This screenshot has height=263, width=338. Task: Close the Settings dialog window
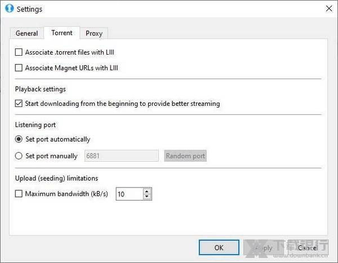[x=328, y=9]
